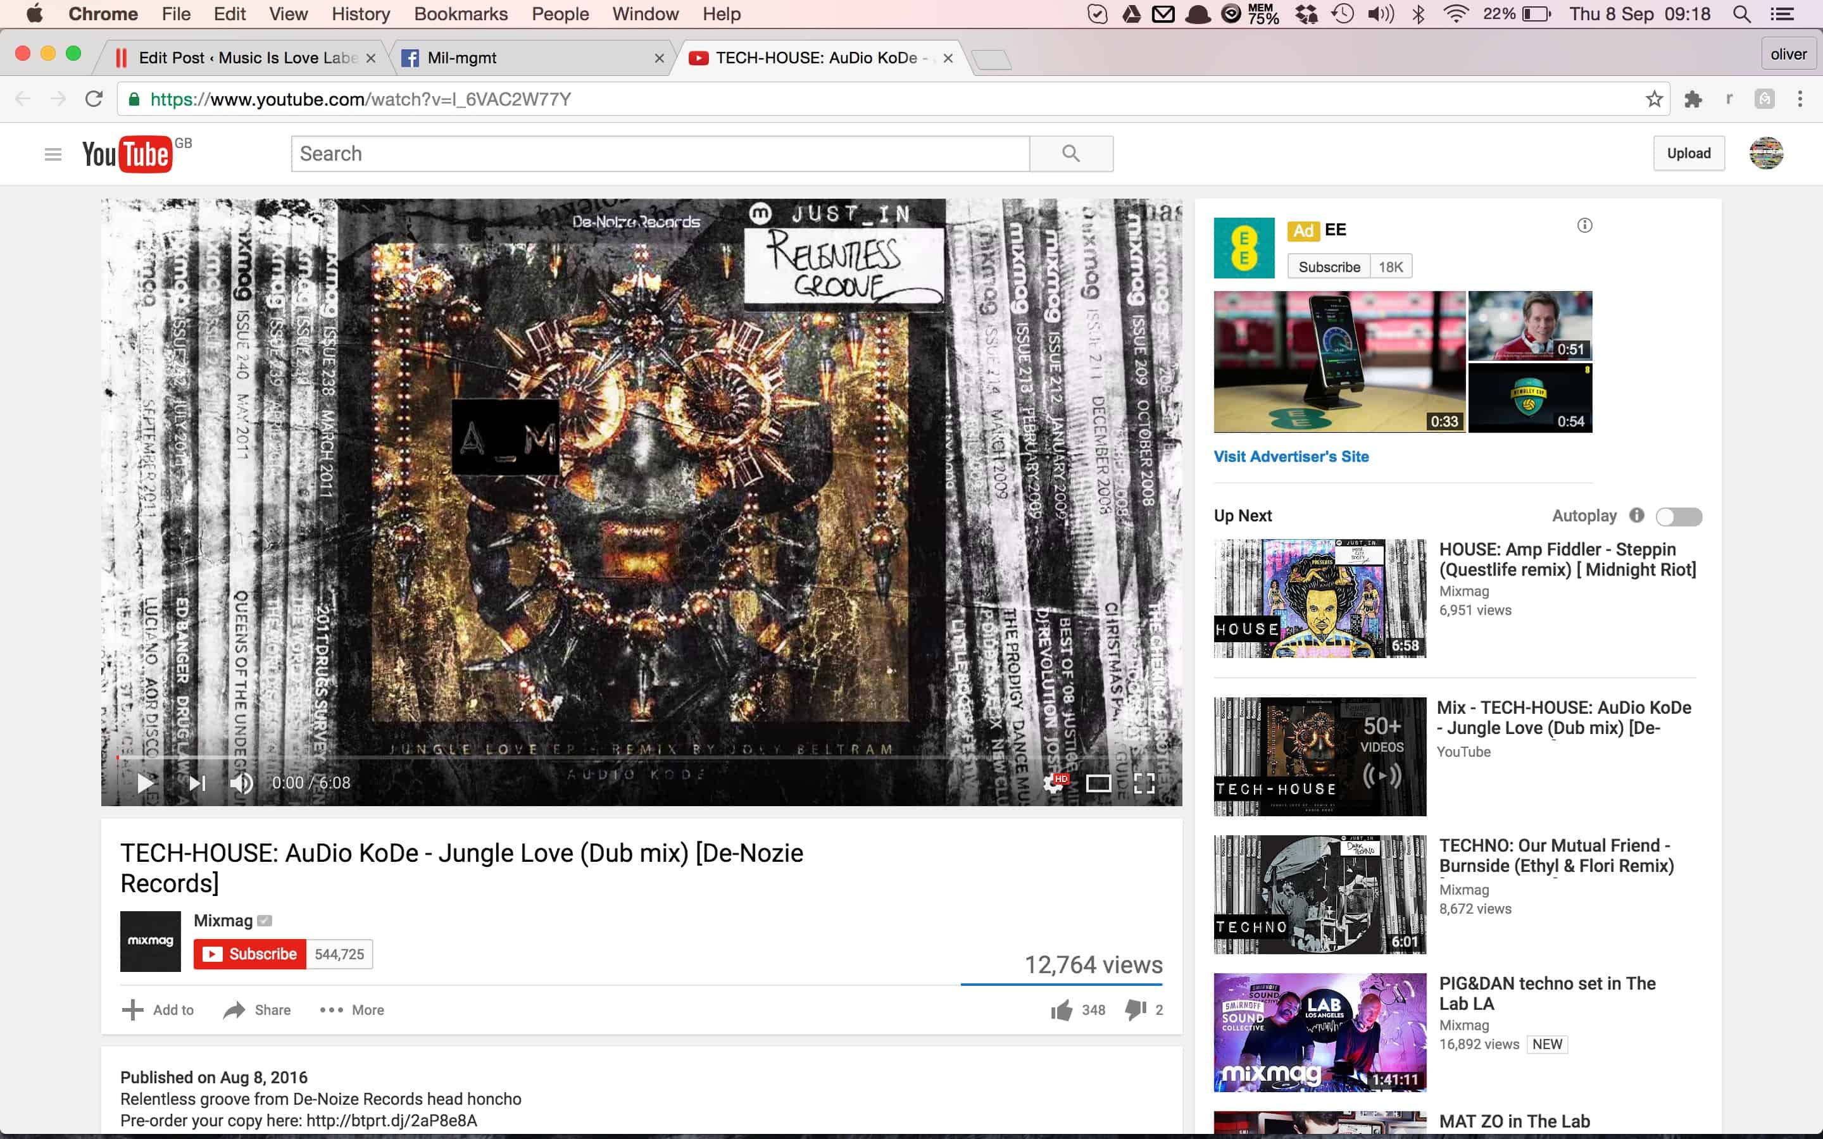This screenshot has width=1823, height=1139.
Task: Expand the More actions menu
Action: [352, 1010]
